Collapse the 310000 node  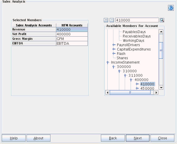(x=119, y=71)
